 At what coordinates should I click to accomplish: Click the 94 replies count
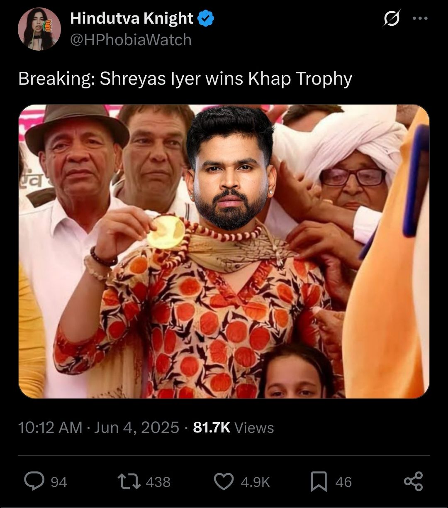(x=58, y=482)
